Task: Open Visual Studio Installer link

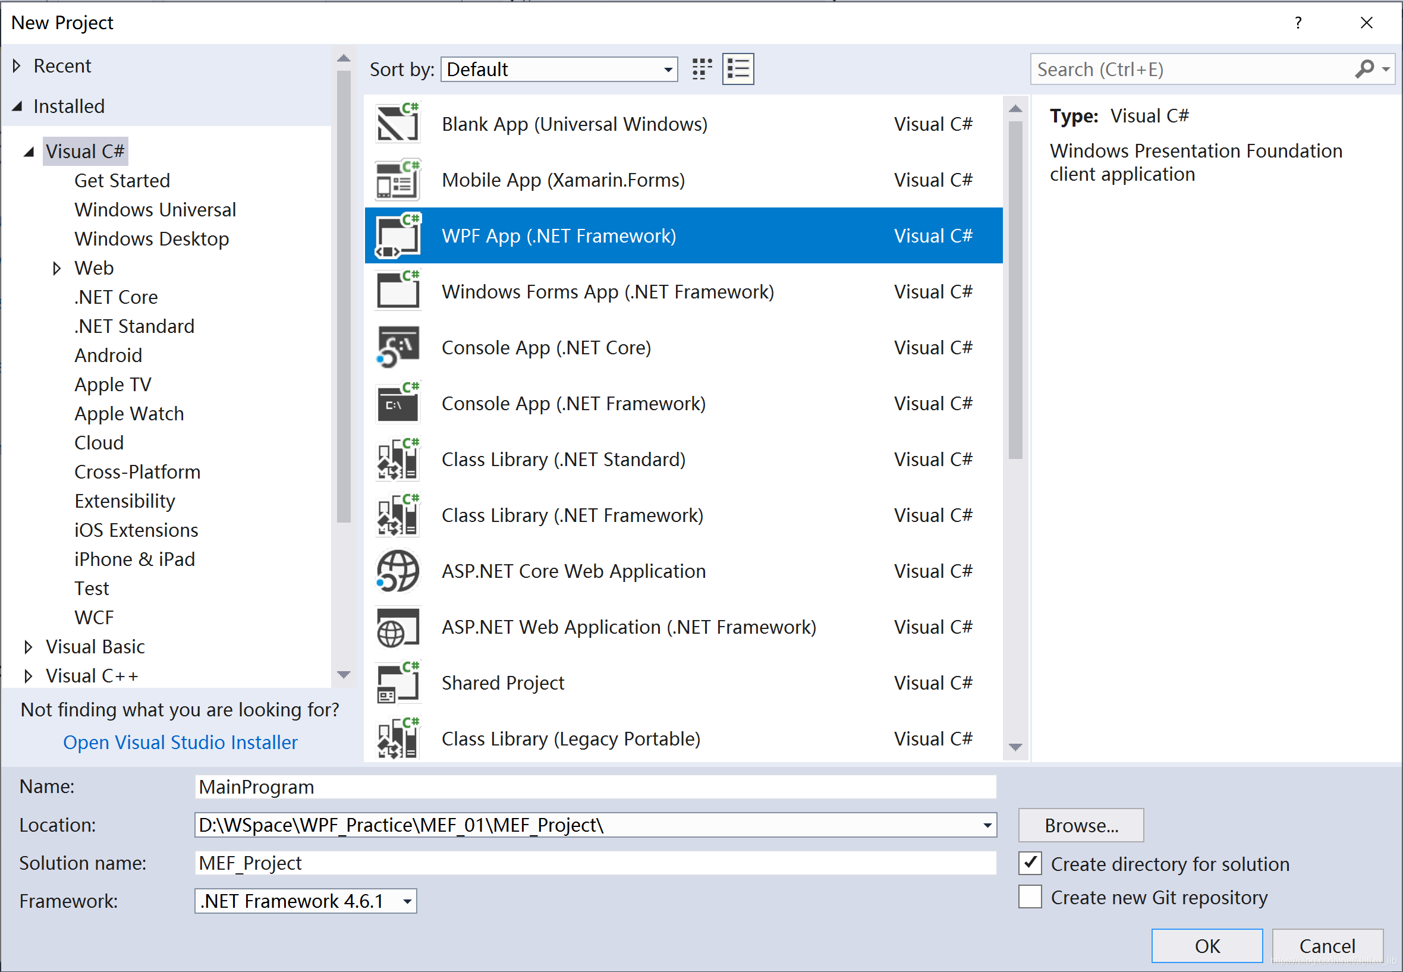Action: (x=180, y=743)
